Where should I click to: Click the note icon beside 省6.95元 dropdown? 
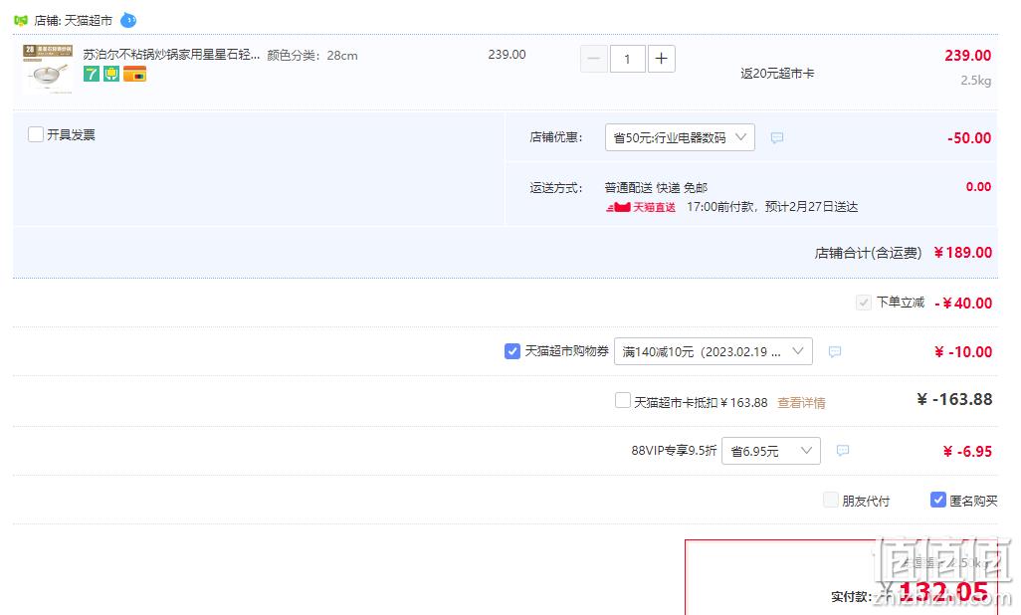(x=843, y=451)
